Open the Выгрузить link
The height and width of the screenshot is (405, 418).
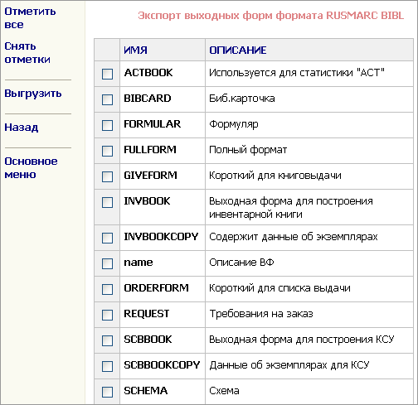point(33,94)
